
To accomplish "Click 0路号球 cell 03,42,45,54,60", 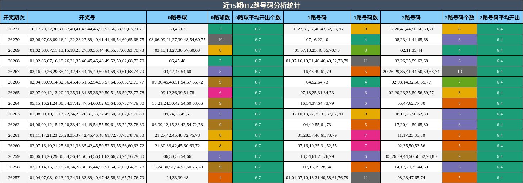I will pyautogui.click(x=177, y=72).
